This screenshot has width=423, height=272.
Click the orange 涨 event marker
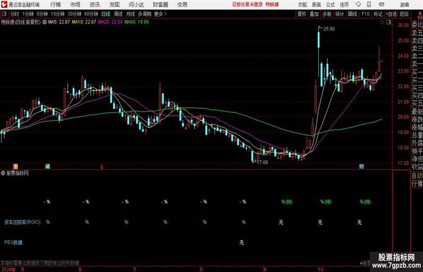pos(16,166)
